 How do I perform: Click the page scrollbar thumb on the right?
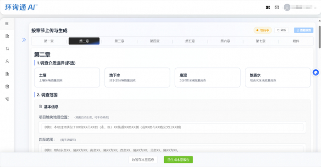[x=320, y=37]
